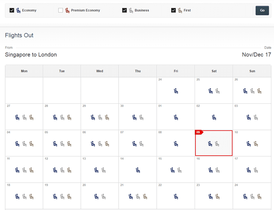Click the red 09 date flag

(x=199, y=132)
